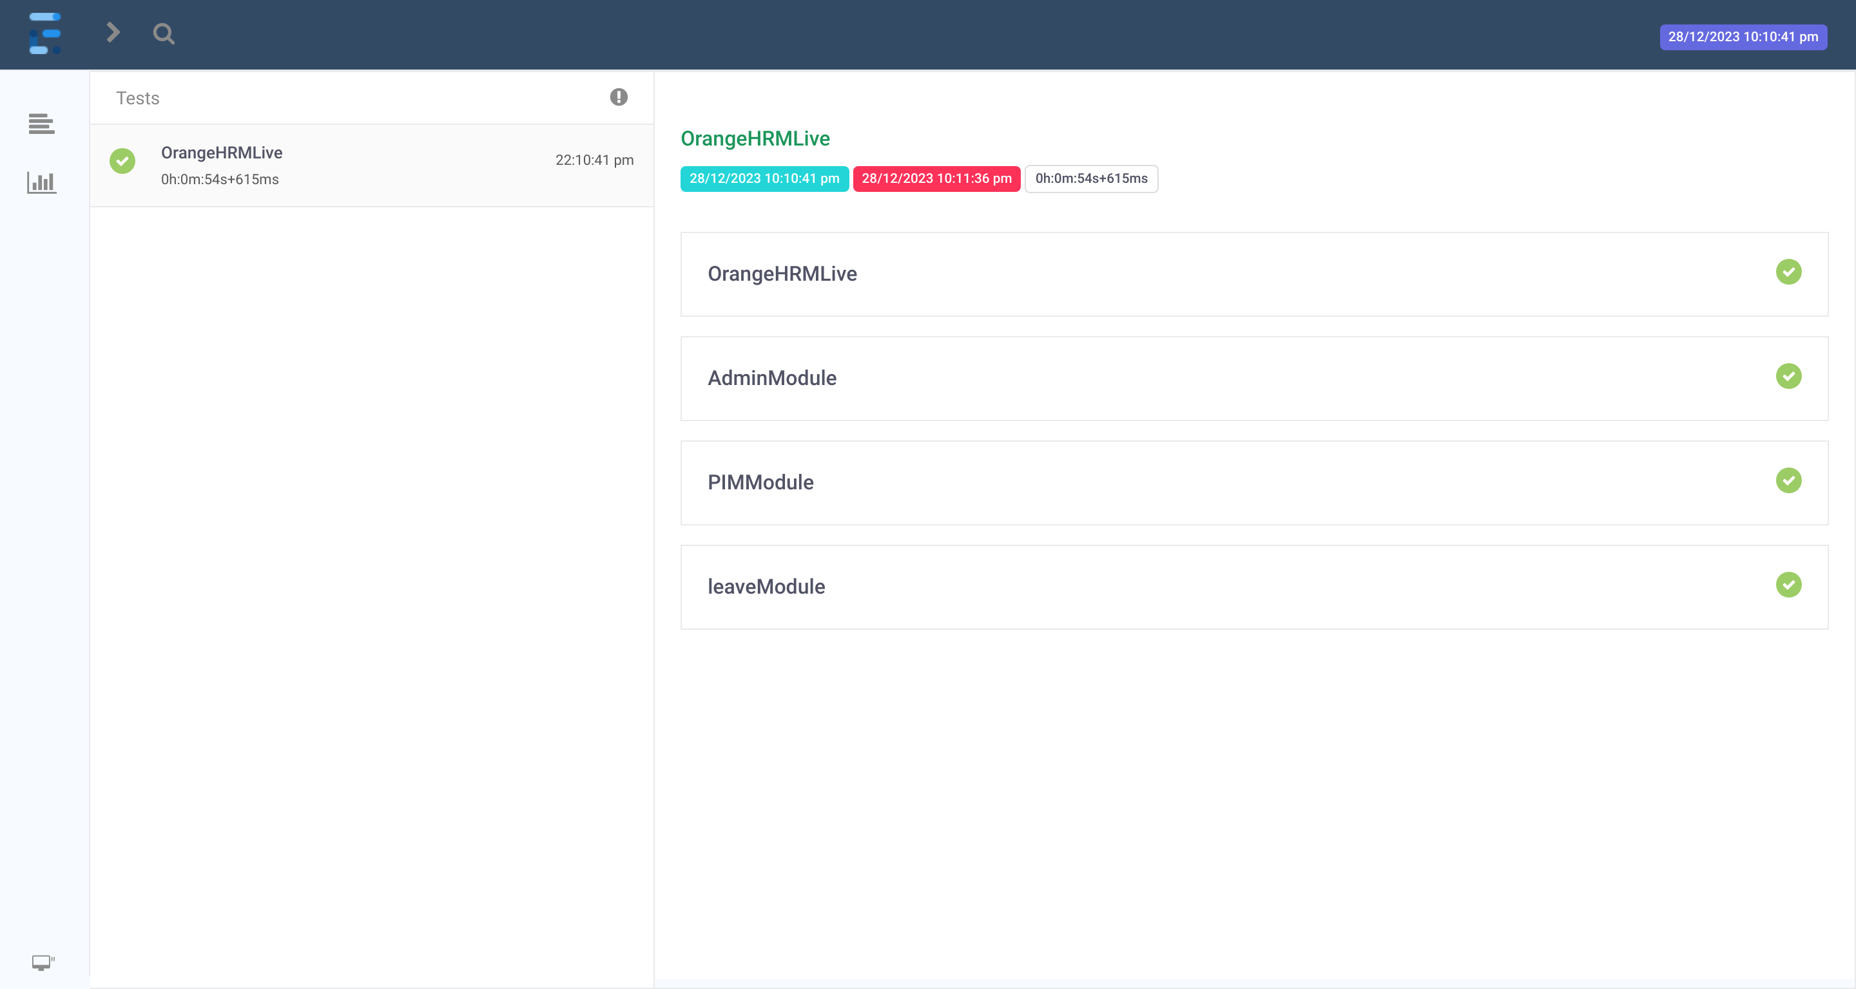Click the green pass icon beside OrangeHRMLive test
This screenshot has height=989, width=1856.
point(122,161)
